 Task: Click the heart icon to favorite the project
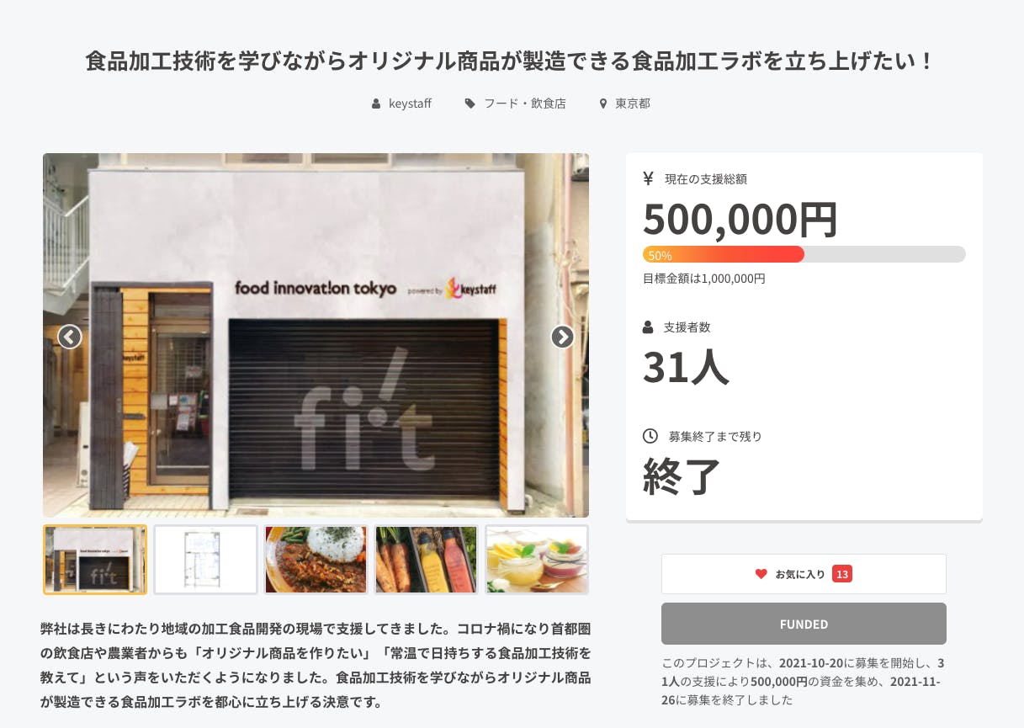click(761, 574)
